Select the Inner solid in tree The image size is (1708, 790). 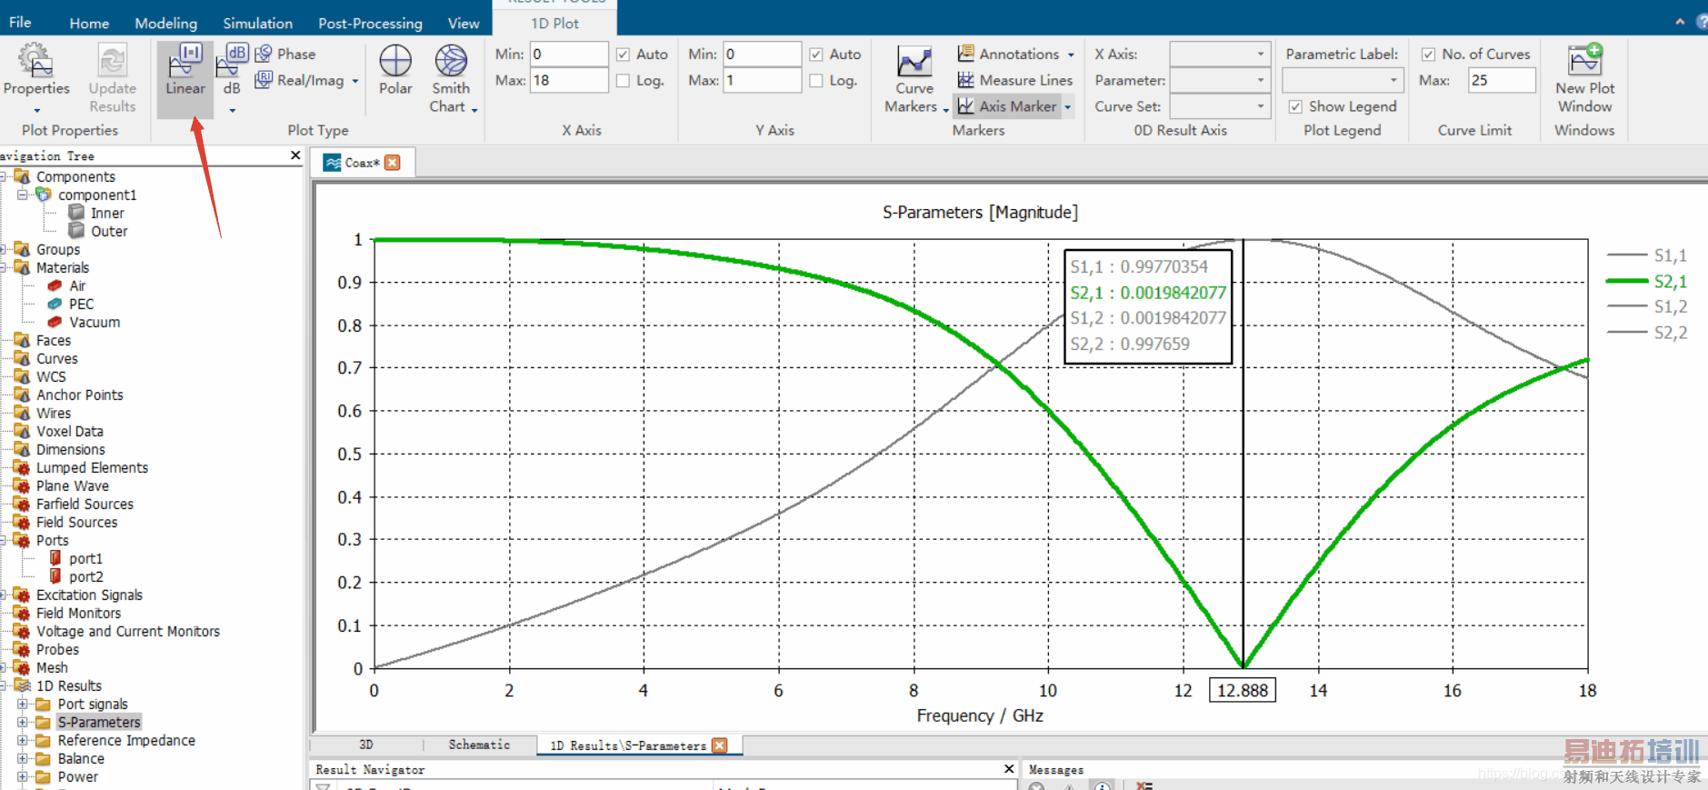(97, 213)
